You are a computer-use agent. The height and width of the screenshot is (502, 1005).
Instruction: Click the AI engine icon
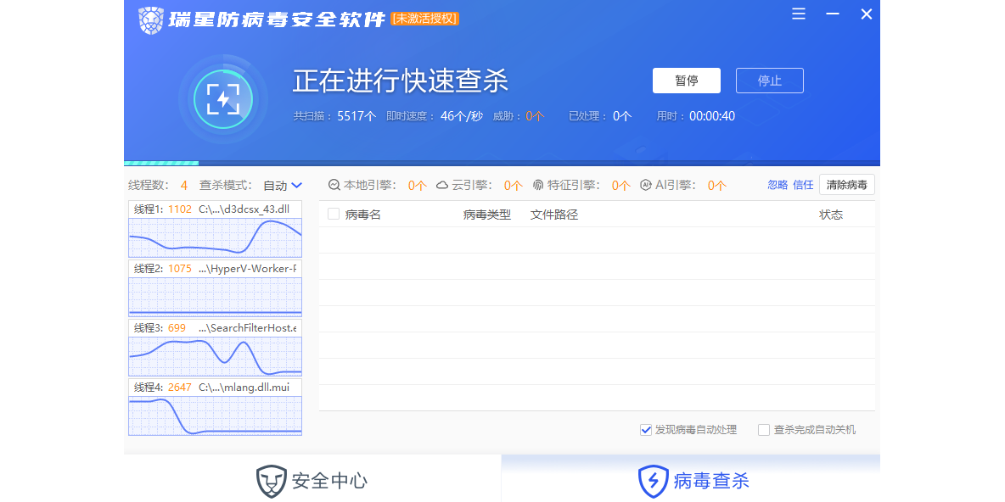click(646, 185)
